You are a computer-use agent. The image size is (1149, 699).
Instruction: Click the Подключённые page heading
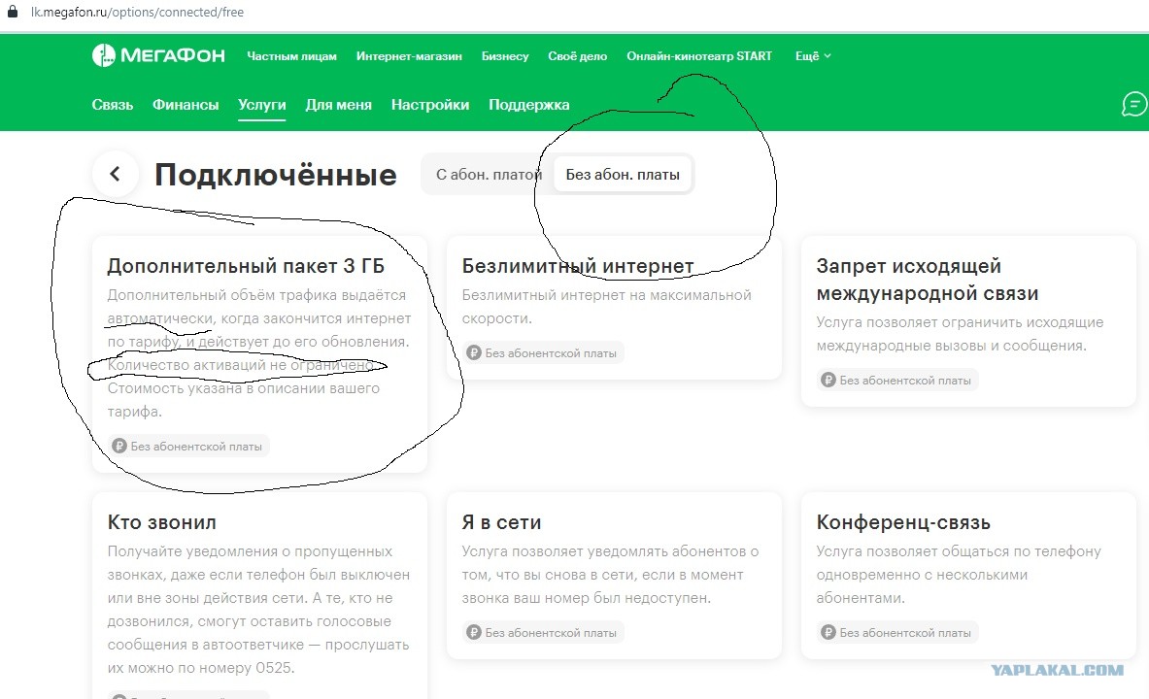276,175
